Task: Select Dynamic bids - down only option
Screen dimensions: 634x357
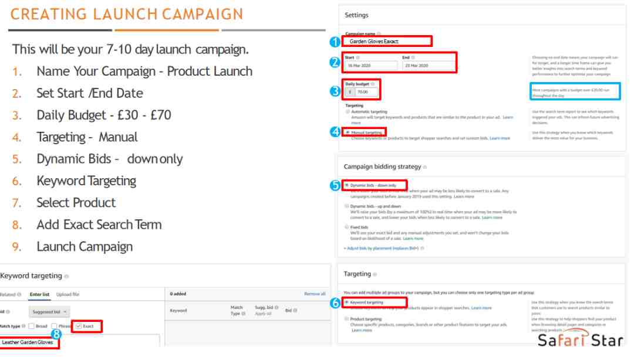Action: pyautogui.click(x=346, y=185)
